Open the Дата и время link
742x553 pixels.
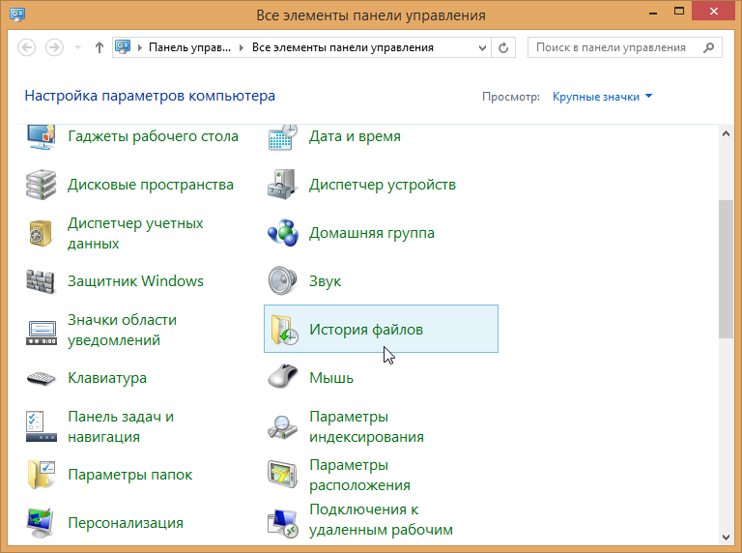click(x=355, y=137)
